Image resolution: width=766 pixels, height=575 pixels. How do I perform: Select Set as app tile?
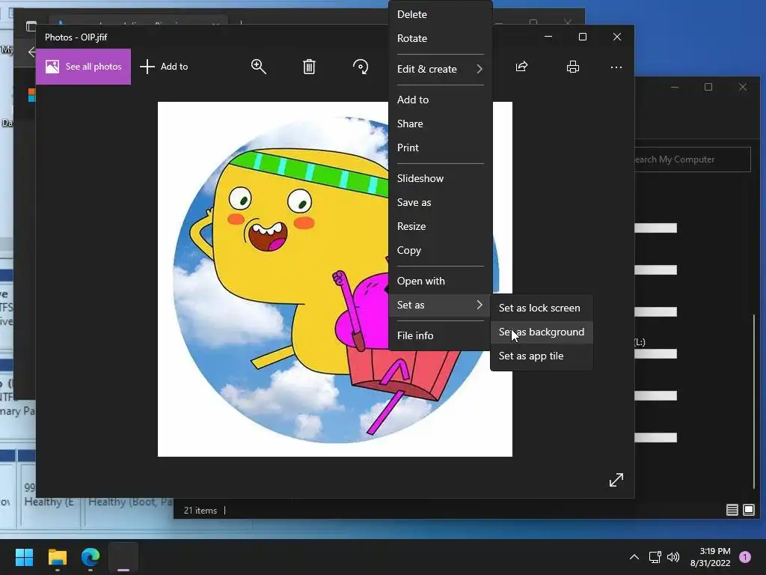pos(542,356)
